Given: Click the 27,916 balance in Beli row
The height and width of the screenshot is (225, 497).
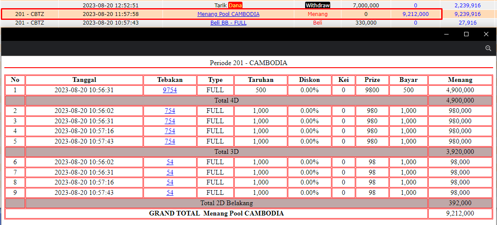Looking at the screenshot, I should pyautogui.click(x=468, y=23).
